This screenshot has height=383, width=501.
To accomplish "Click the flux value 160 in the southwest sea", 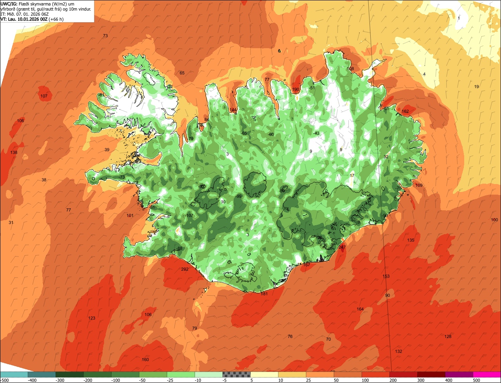I will pos(145,360).
